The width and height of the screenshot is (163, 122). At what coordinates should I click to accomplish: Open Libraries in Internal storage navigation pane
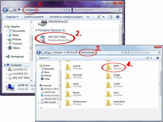(x=45, y=65)
